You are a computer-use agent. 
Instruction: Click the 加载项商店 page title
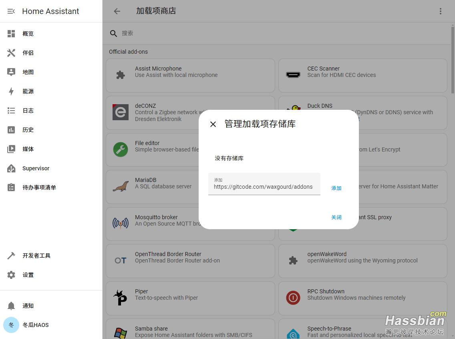pos(156,11)
